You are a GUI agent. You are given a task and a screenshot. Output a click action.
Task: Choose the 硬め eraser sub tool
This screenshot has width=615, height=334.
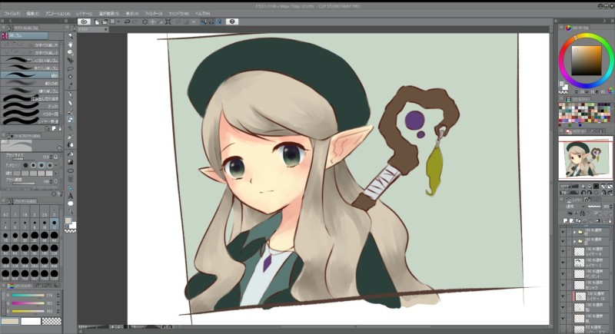(30, 75)
